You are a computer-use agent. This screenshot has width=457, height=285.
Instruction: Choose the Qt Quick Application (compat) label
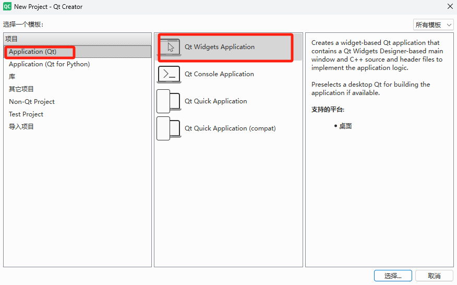(x=230, y=128)
